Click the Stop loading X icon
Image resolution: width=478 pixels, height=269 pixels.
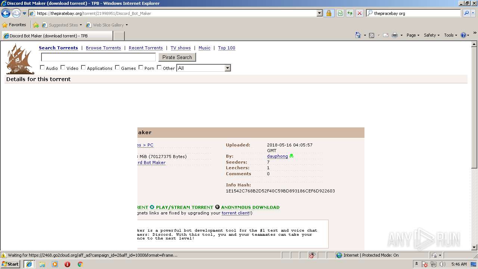(360, 13)
